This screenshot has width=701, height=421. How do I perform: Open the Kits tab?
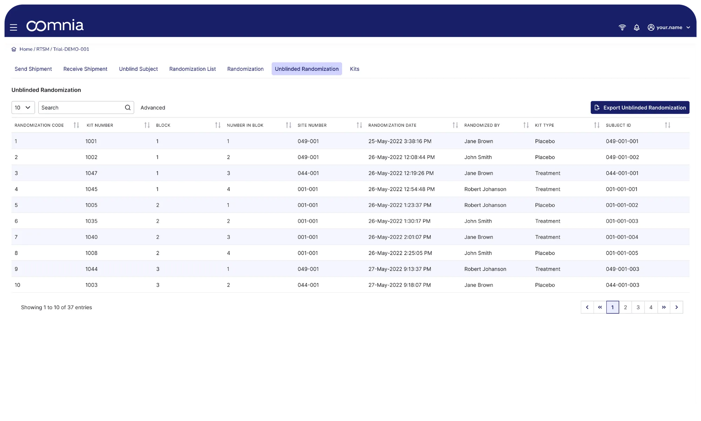354,69
